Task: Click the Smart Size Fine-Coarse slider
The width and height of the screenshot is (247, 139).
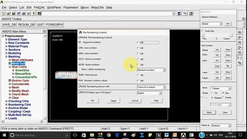Action: pyautogui.click(x=217, y=35)
